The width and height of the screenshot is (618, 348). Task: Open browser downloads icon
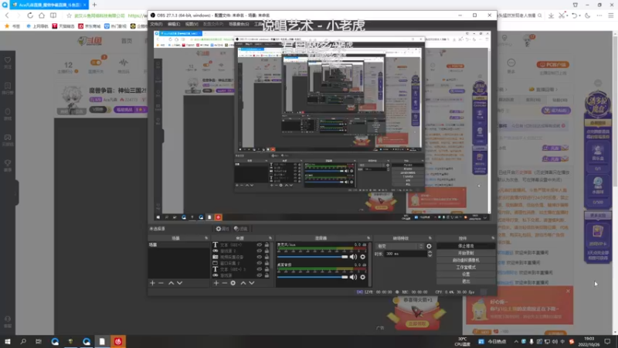[551, 15]
